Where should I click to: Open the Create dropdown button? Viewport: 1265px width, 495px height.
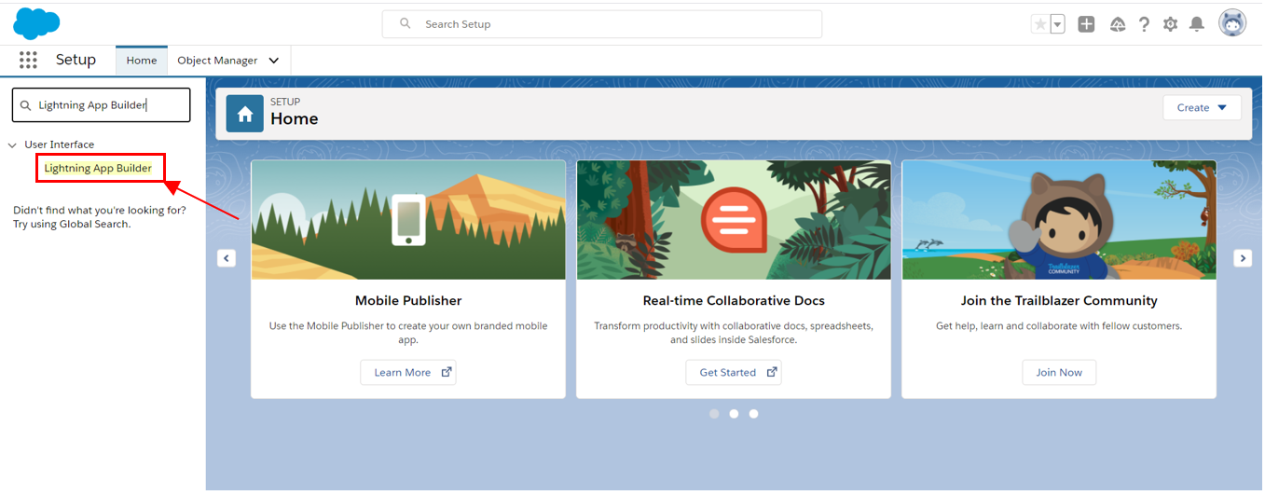pyautogui.click(x=1202, y=108)
